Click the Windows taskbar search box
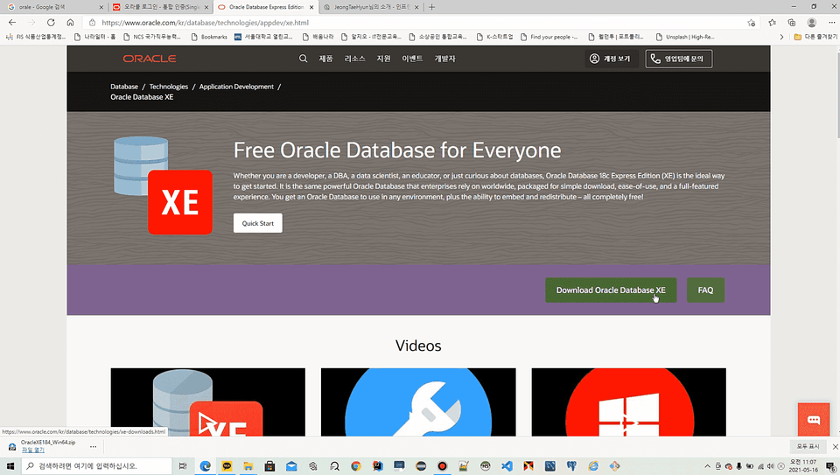This screenshot has width=840, height=475. [x=97, y=466]
